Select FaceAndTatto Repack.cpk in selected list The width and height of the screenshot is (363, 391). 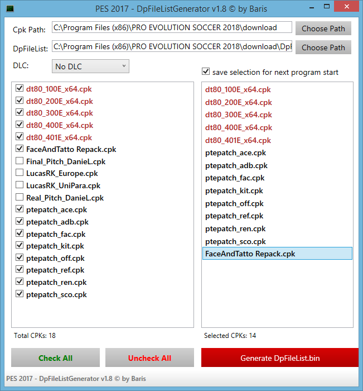point(277,254)
